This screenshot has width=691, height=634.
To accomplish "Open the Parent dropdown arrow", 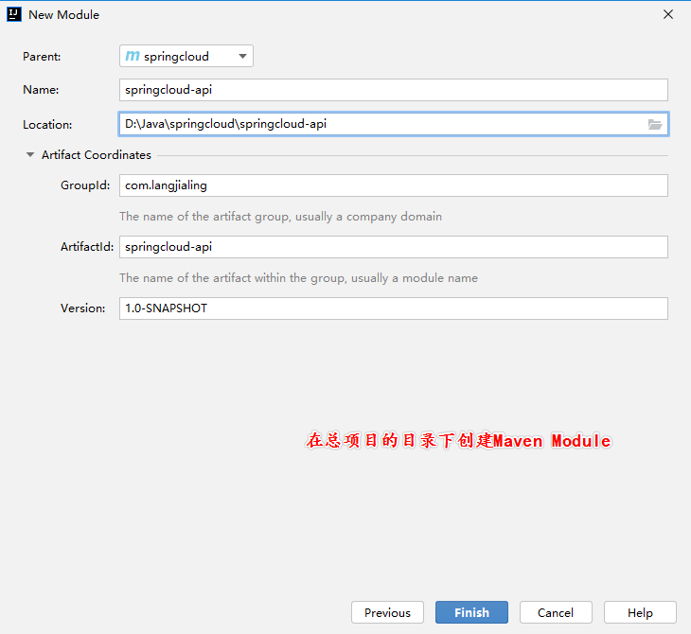I will (242, 56).
